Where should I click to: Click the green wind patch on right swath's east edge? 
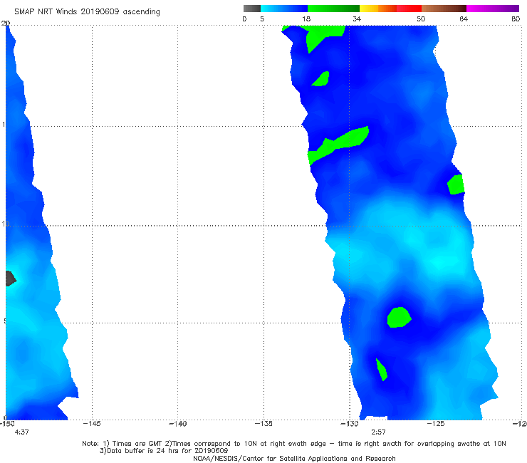pos(456,184)
